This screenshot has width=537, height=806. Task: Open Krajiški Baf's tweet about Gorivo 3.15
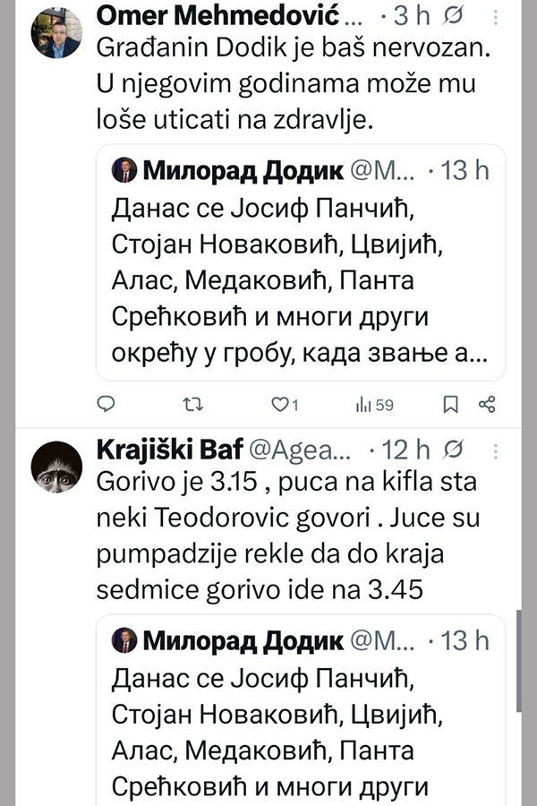286,536
